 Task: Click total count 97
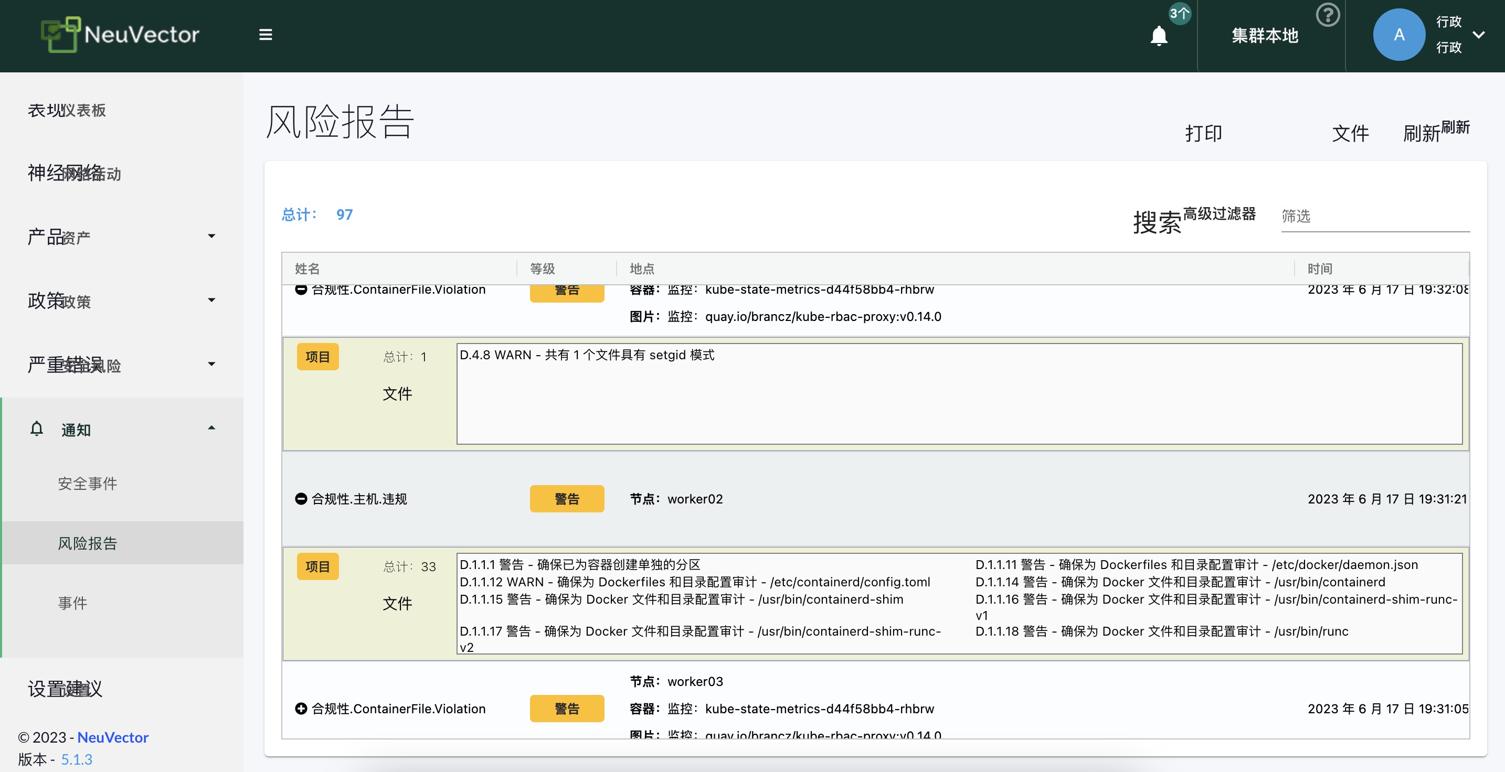[x=344, y=215]
